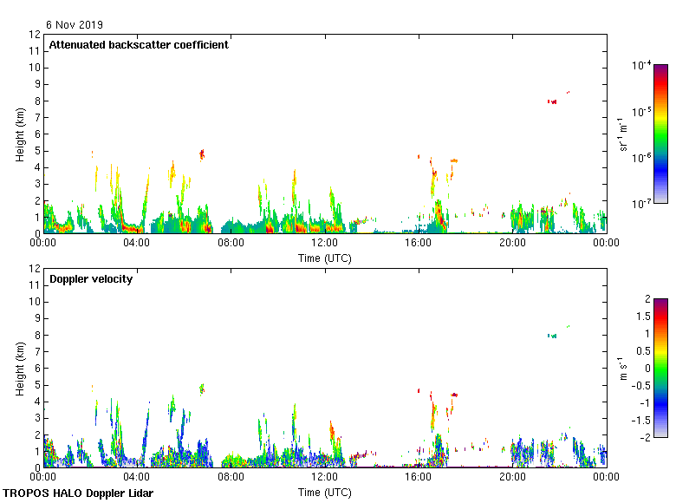Click the 16:00 tick on the Doppler velocity time axis
The width and height of the screenshot is (676, 503).
(x=419, y=478)
